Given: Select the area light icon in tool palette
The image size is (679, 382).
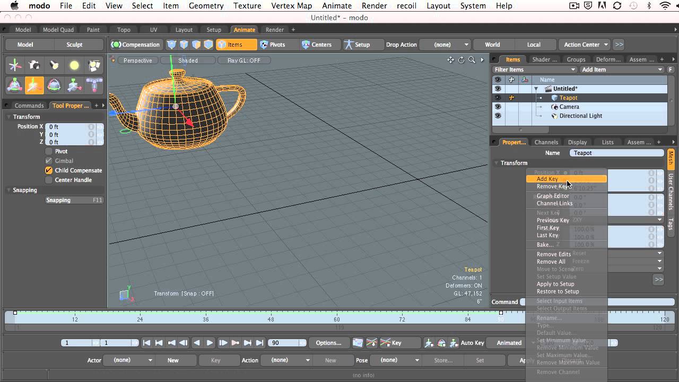Looking at the screenshot, I should pyautogui.click(x=94, y=65).
